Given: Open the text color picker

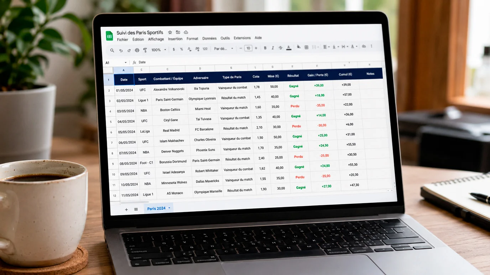Looking at the screenshot, I should (x=289, y=47).
